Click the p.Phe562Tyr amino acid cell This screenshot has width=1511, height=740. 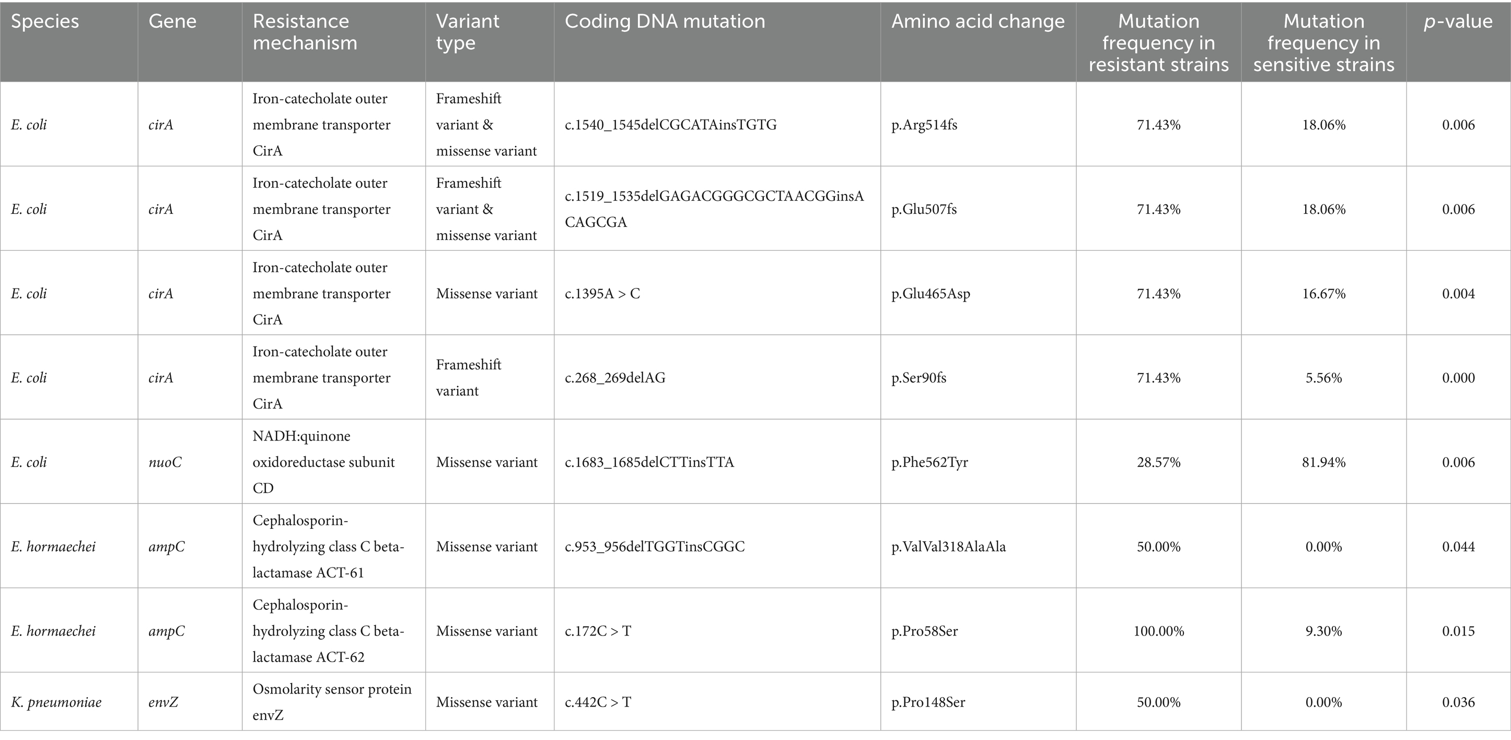coord(929,462)
